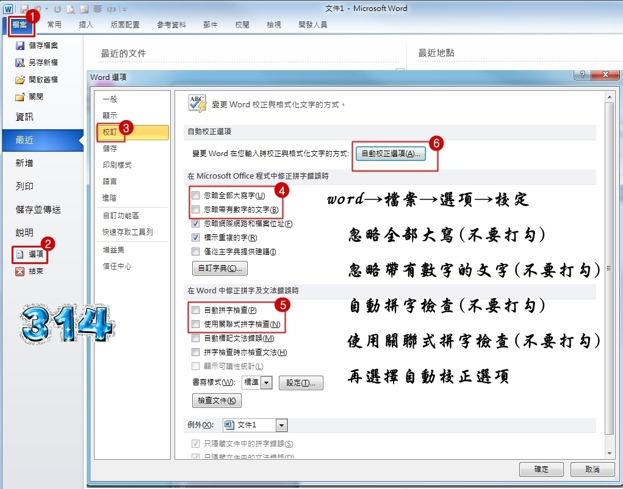Open the 校閱 ribbon tab
Viewport: 623px width, 489px height.
(x=242, y=25)
